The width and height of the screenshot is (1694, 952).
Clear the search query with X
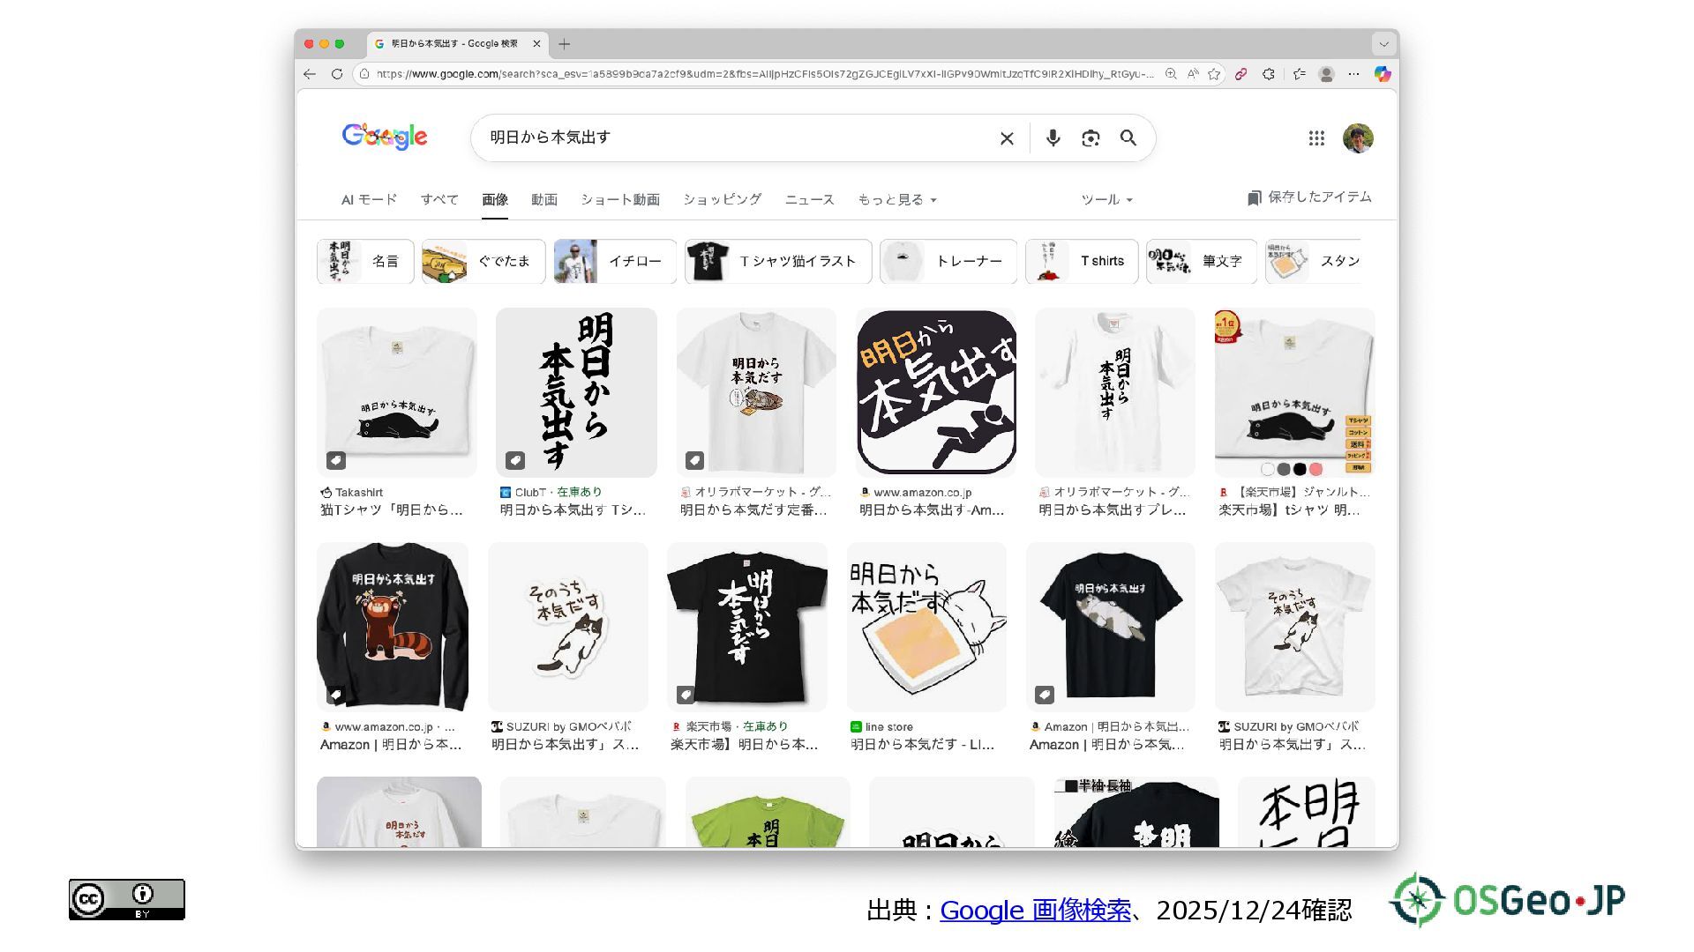click(1007, 138)
